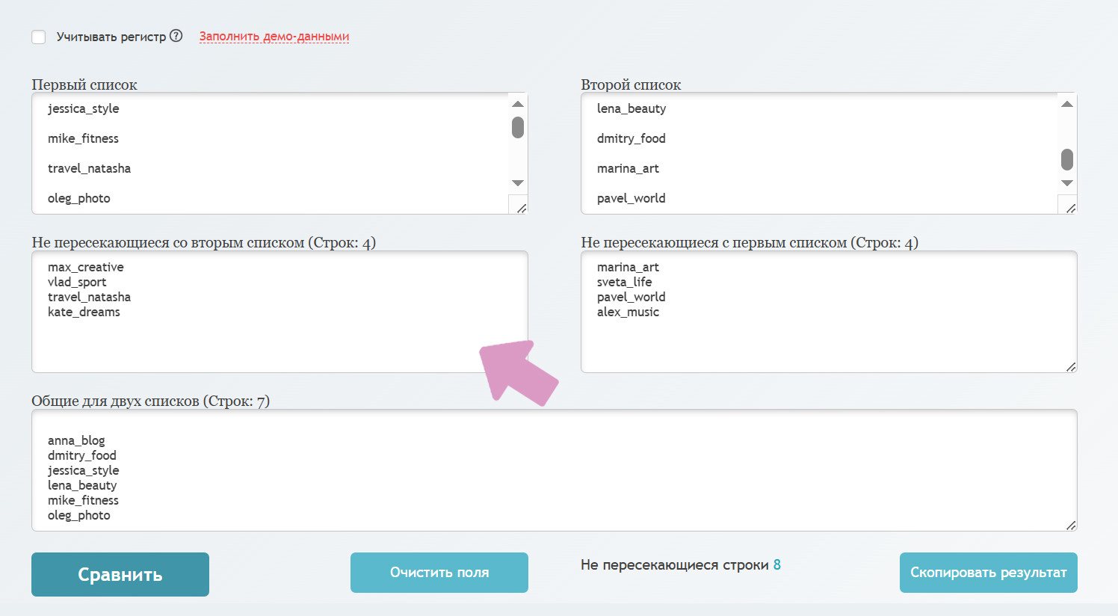Click the Общие для двух списков heading

tap(151, 401)
